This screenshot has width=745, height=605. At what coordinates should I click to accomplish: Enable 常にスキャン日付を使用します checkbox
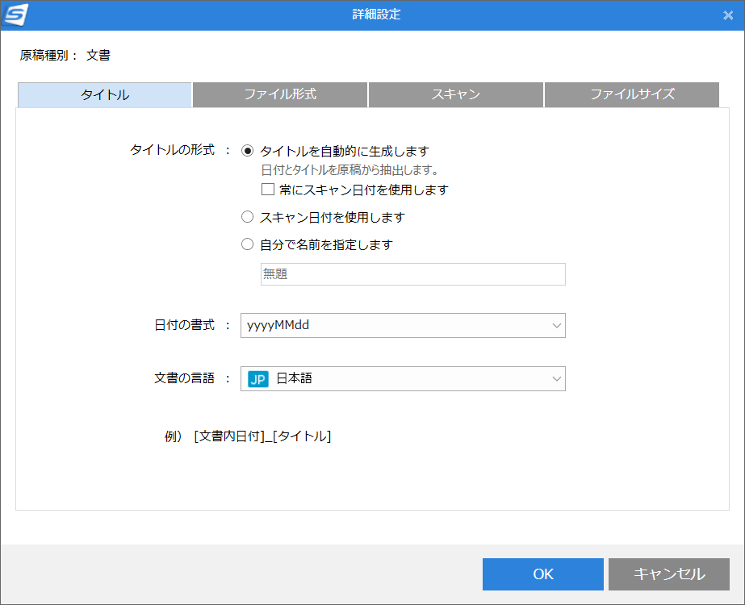pyautogui.click(x=267, y=189)
